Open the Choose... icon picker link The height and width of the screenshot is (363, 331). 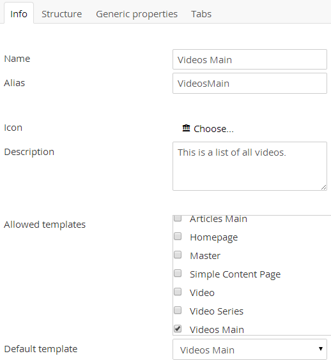coord(213,129)
